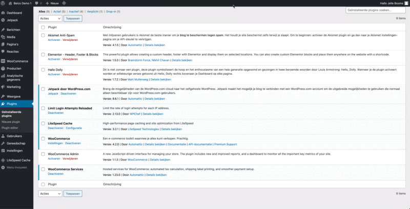This screenshot has width=410, height=209.
Task: Click the LiteSpeed Cache sidebar icon
Action: click(3, 160)
